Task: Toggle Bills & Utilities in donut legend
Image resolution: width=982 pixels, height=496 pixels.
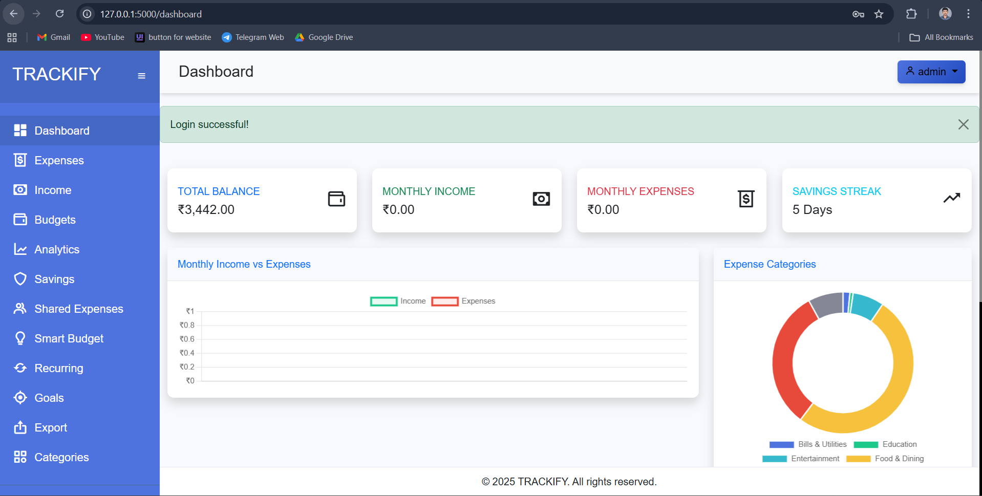Action: pyautogui.click(x=808, y=444)
